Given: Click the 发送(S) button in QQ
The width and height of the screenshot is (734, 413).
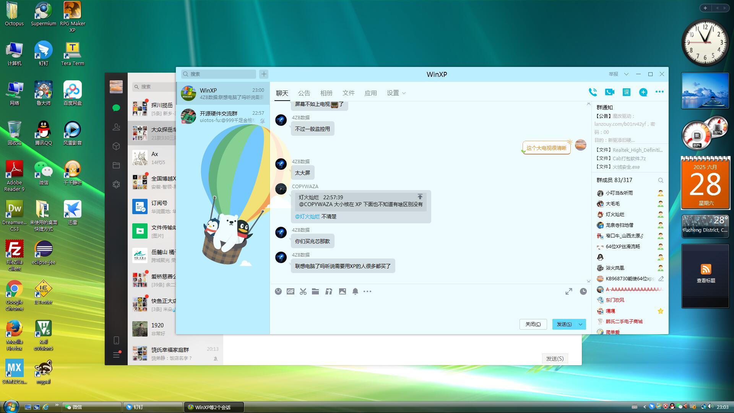Looking at the screenshot, I should 564,324.
